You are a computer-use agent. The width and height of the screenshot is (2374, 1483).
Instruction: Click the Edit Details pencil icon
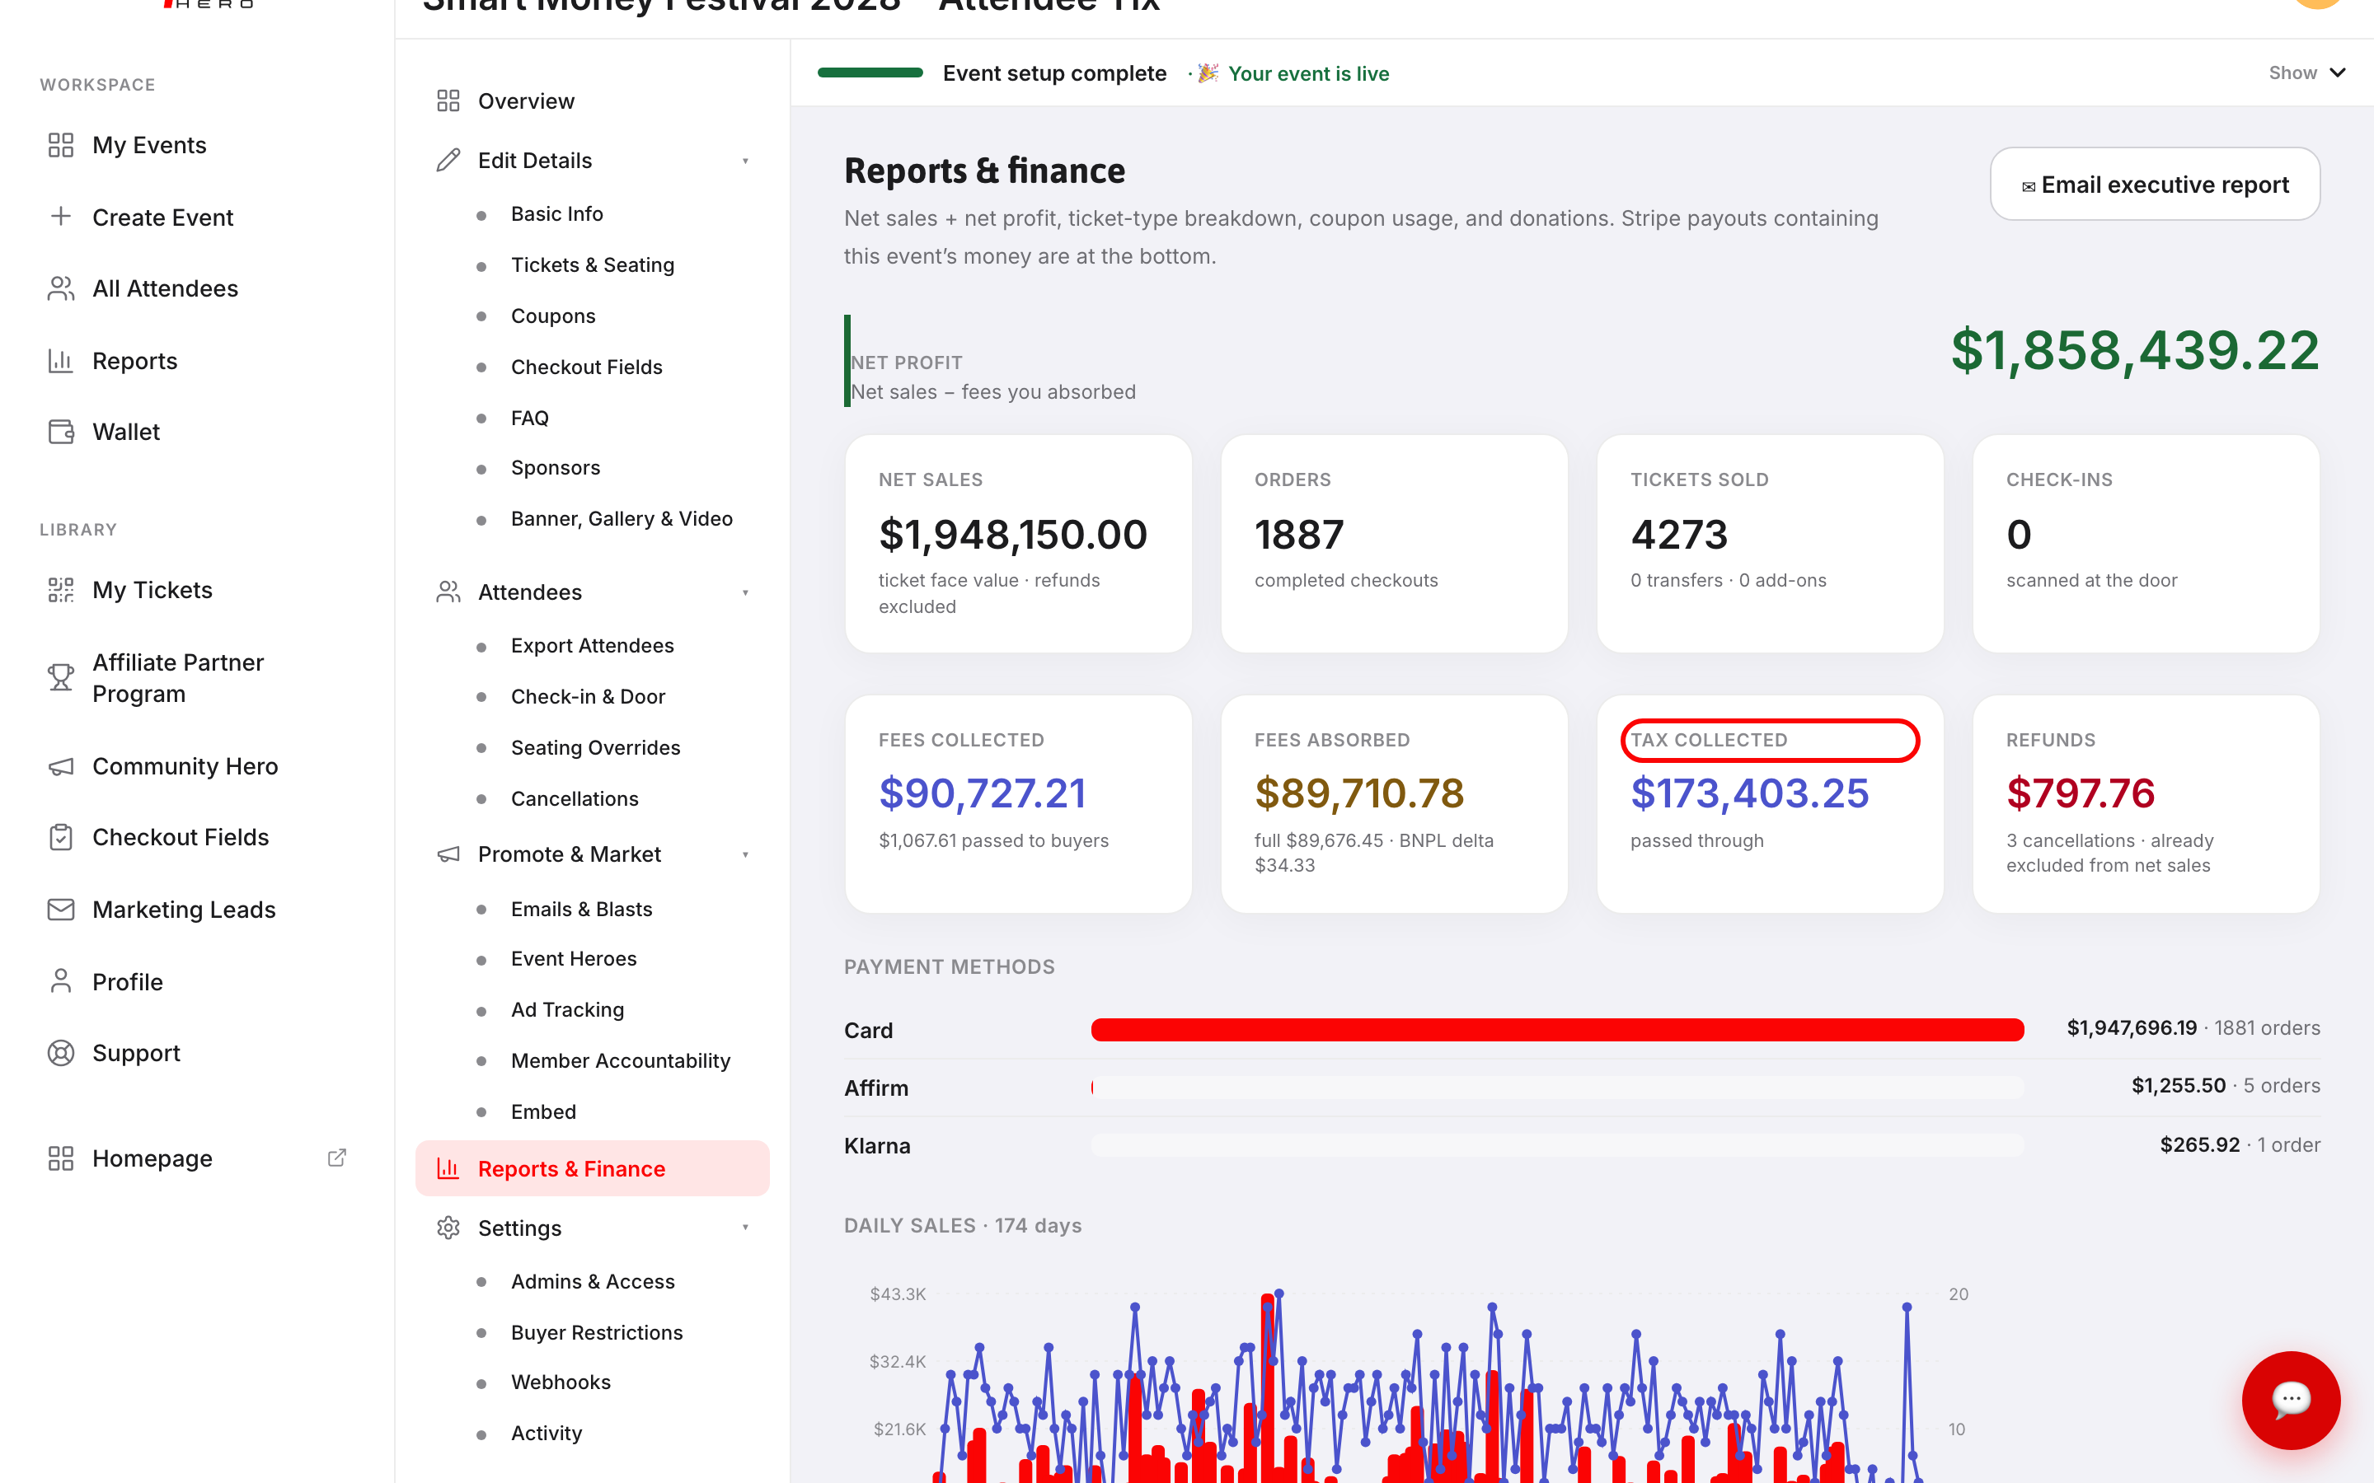tap(448, 160)
